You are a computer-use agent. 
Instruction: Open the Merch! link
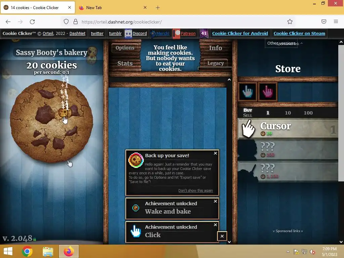tap(163, 33)
